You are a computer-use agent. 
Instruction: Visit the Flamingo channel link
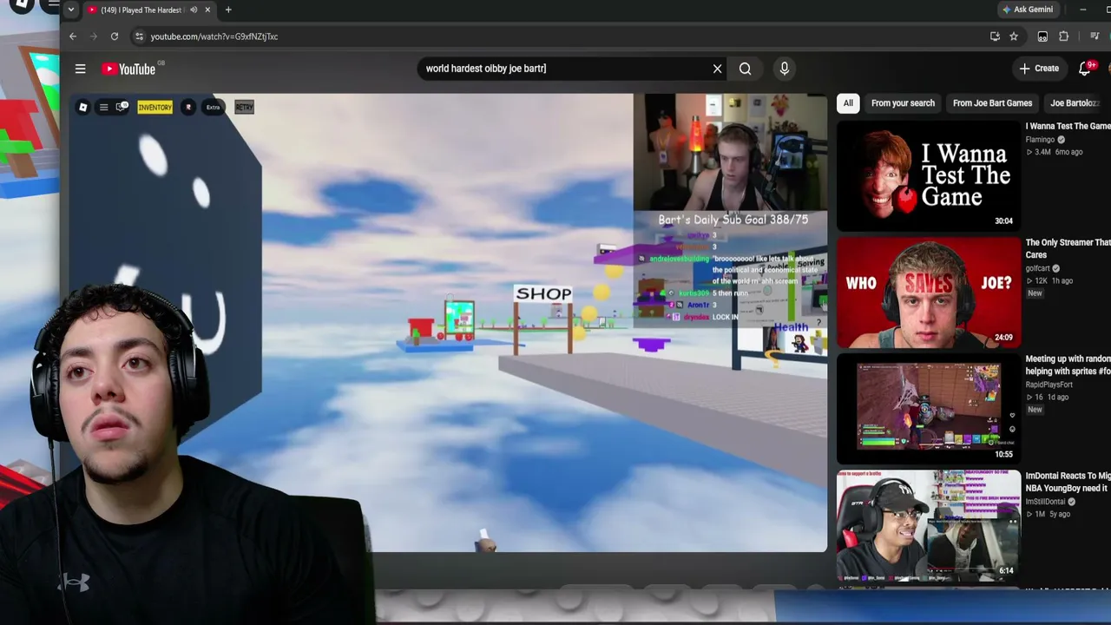pyautogui.click(x=1040, y=140)
